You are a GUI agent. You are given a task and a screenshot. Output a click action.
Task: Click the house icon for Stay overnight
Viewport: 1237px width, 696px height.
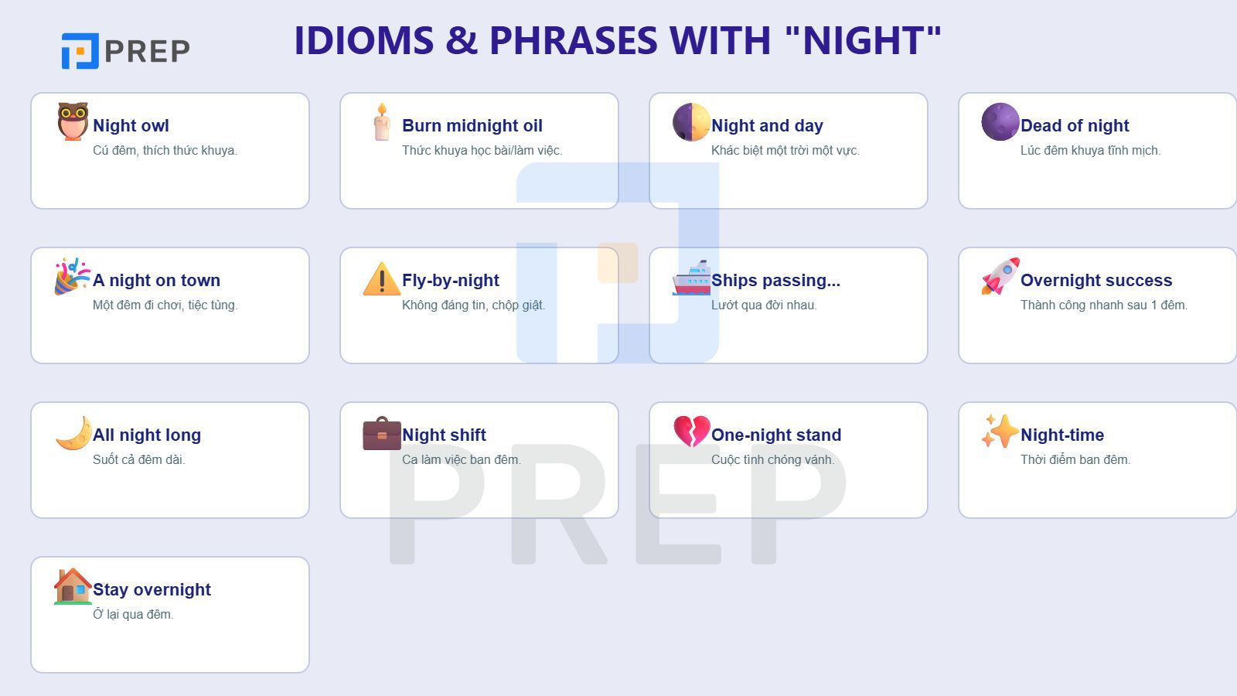click(73, 586)
